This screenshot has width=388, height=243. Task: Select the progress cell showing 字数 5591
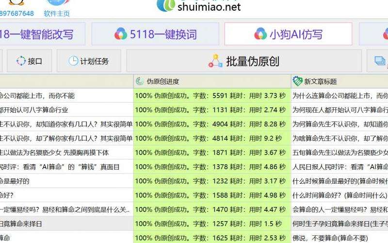pos(211,96)
